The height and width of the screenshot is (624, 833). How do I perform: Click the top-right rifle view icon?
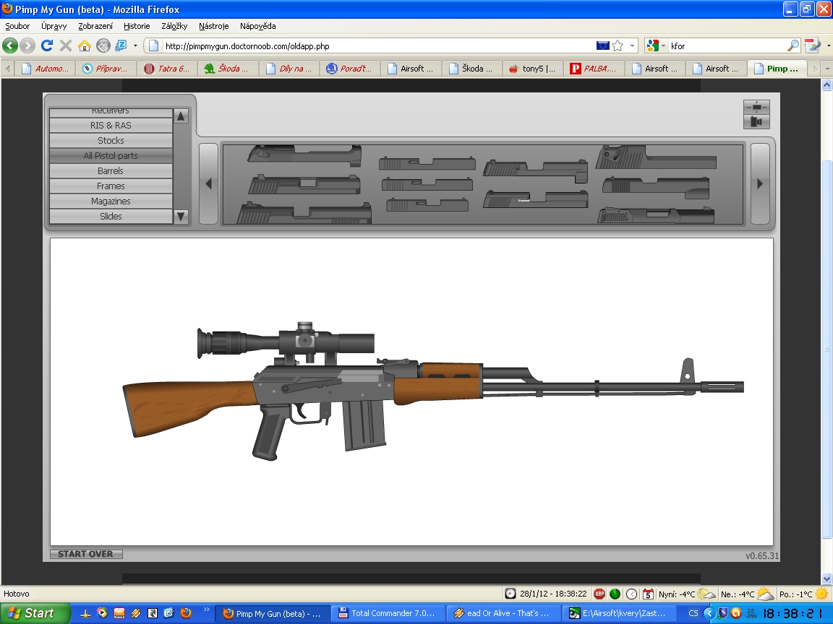click(x=756, y=107)
